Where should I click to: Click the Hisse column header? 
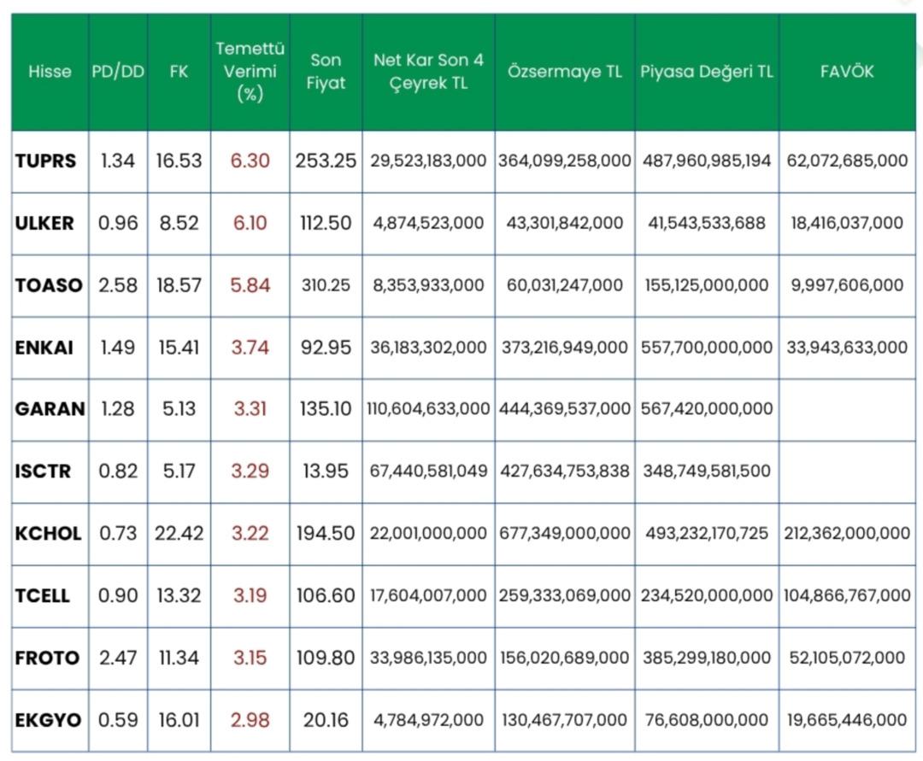tap(50, 72)
